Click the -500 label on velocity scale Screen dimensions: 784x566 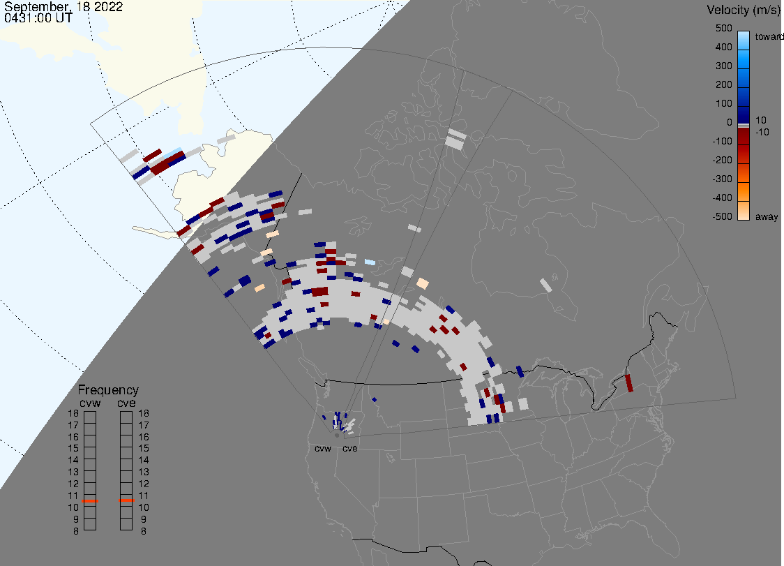coord(722,216)
